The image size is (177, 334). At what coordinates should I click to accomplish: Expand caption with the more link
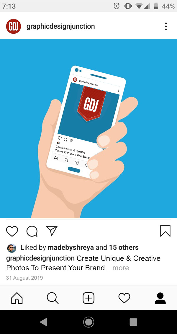118,268
